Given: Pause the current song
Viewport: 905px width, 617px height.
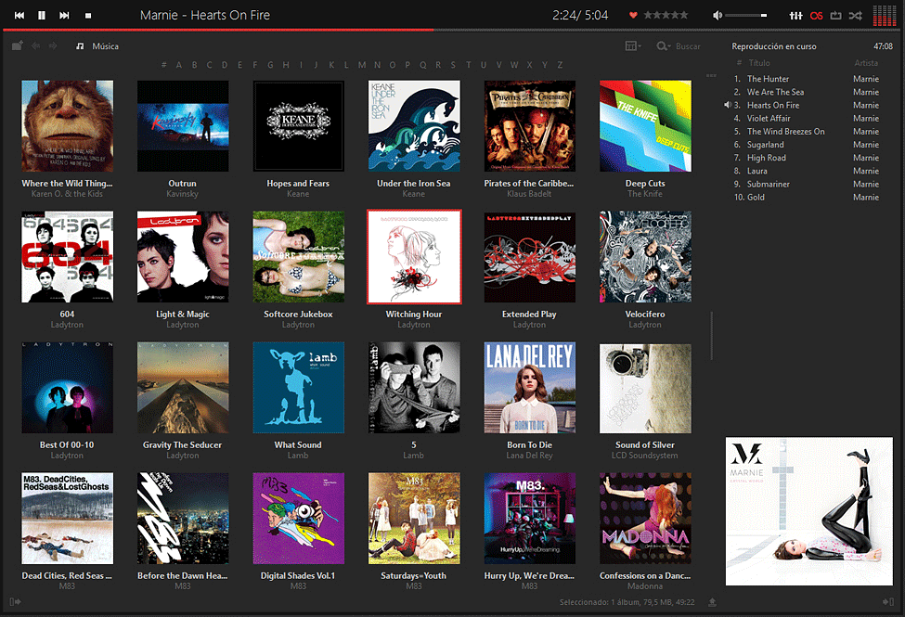Looking at the screenshot, I should point(42,16).
